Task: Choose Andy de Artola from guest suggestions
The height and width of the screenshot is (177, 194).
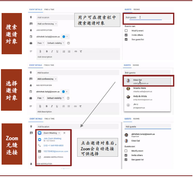Action: point(147,98)
